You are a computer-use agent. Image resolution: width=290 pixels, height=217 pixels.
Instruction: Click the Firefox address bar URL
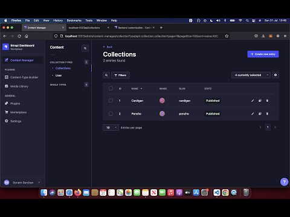(141, 36)
